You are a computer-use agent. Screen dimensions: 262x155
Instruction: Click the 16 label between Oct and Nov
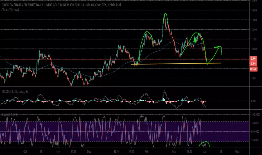[41, 152]
